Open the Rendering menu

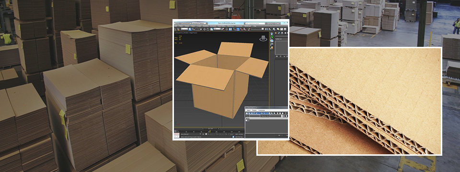pyautogui.click(x=230, y=26)
